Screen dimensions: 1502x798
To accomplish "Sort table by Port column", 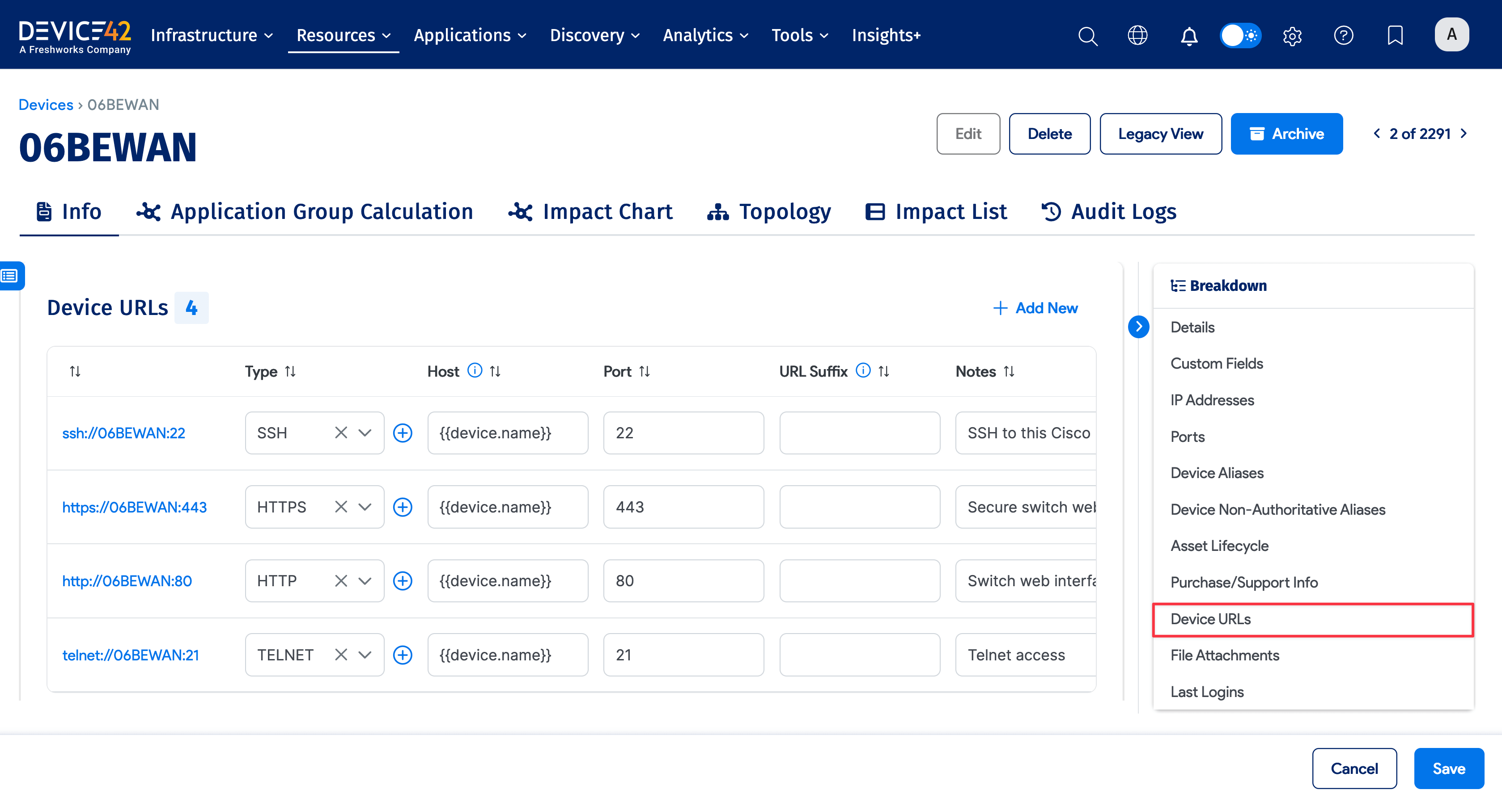I will point(644,371).
